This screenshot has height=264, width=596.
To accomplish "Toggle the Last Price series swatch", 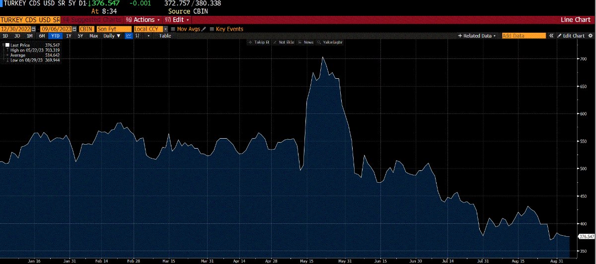I will tap(7, 45).
